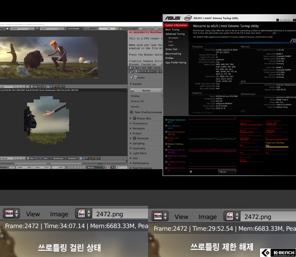Viewport: 296px width, 257px height.
Task: Click the Auto-run disabled warning icon
Action: (121, 29)
